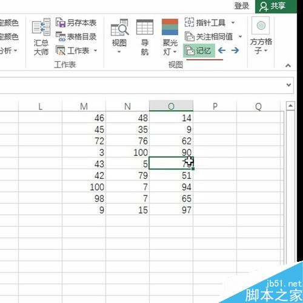The width and height of the screenshot is (303, 303).
Task: Expand the 关注相同值 dropdown arrow
Action: (240, 36)
